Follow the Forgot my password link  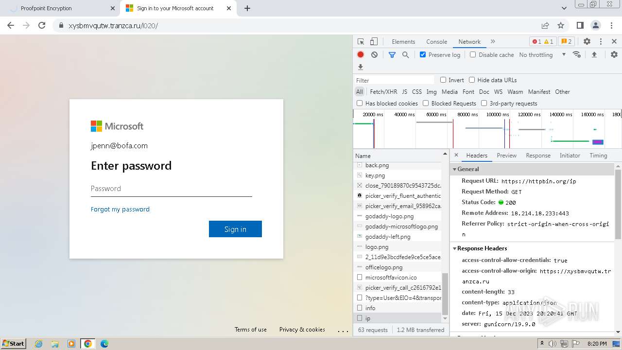coord(120,210)
